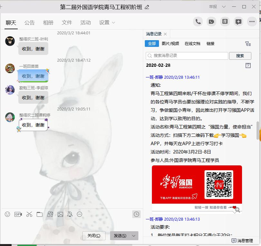Screen dimensions: 261x246
Task: Select the 图片/视频 filter tab
Action: (x=170, y=44)
